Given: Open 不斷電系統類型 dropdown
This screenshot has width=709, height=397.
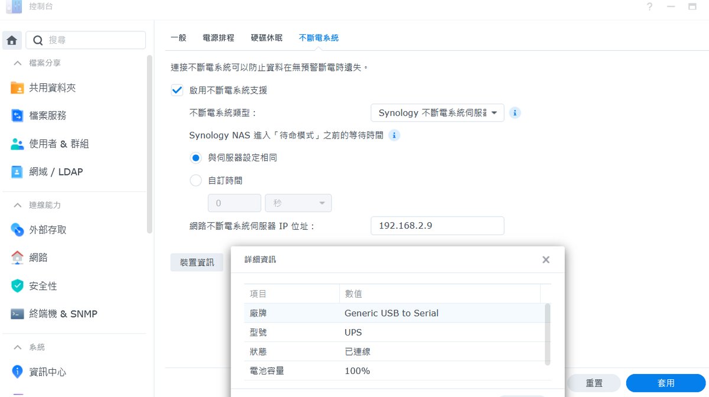Looking at the screenshot, I should click(x=437, y=113).
